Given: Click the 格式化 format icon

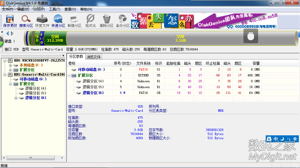Looking at the screenshot, I should (91, 21).
